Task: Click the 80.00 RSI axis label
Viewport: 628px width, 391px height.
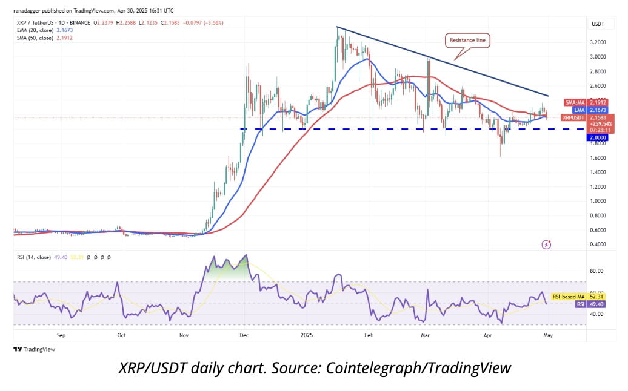Action: point(596,271)
